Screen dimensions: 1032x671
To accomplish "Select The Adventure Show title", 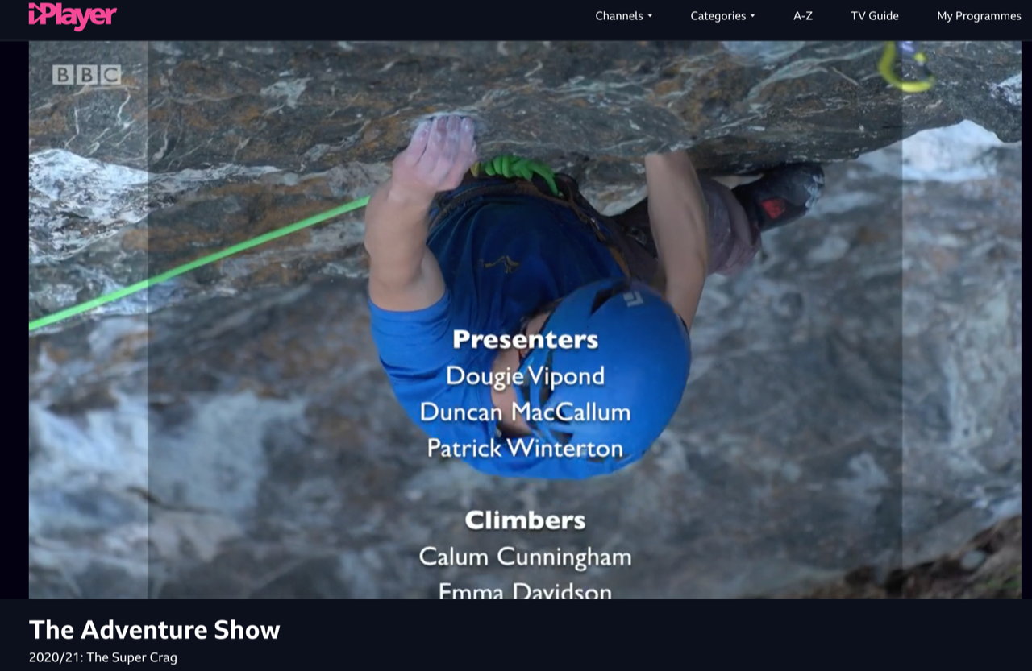I will pyautogui.click(x=155, y=629).
